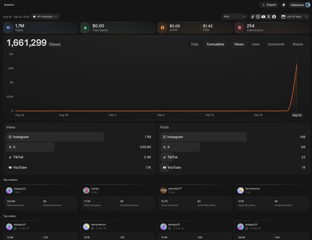Open top video by harryxharryx

[x=118, y=231]
